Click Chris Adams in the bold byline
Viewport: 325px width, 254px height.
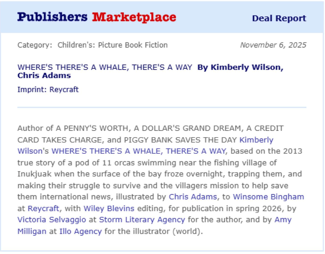pyautogui.click(x=44, y=75)
